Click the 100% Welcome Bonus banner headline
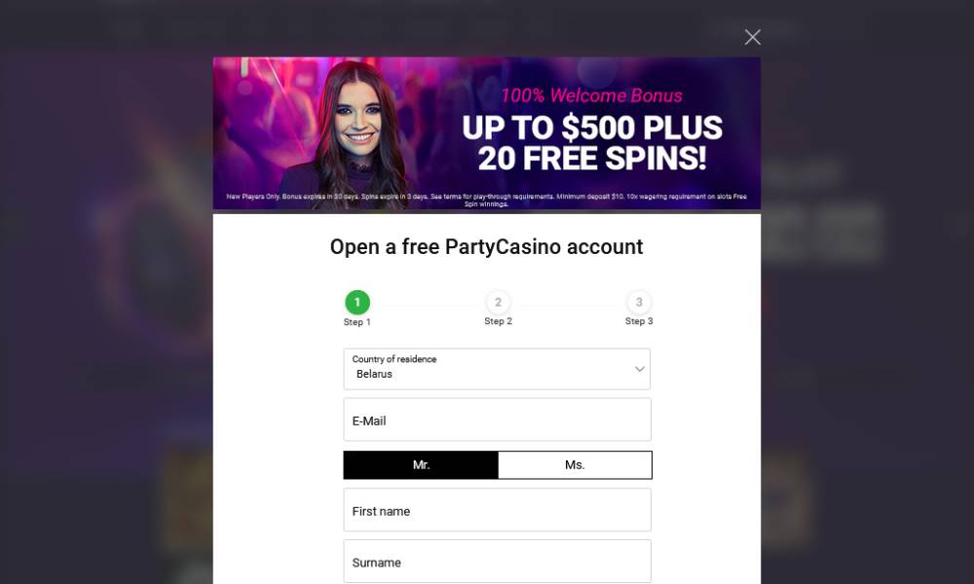Image resolution: width=974 pixels, height=584 pixels. click(x=591, y=95)
